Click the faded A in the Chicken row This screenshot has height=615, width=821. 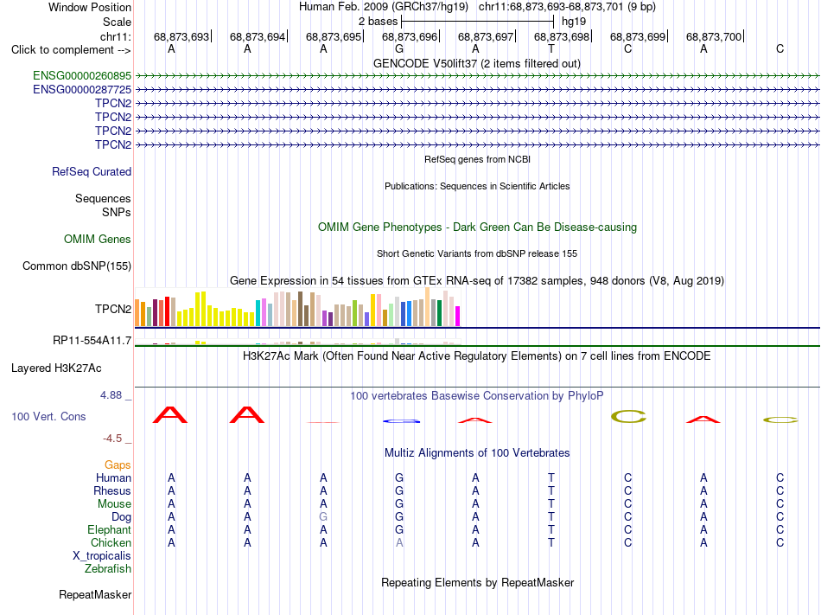tap(399, 542)
